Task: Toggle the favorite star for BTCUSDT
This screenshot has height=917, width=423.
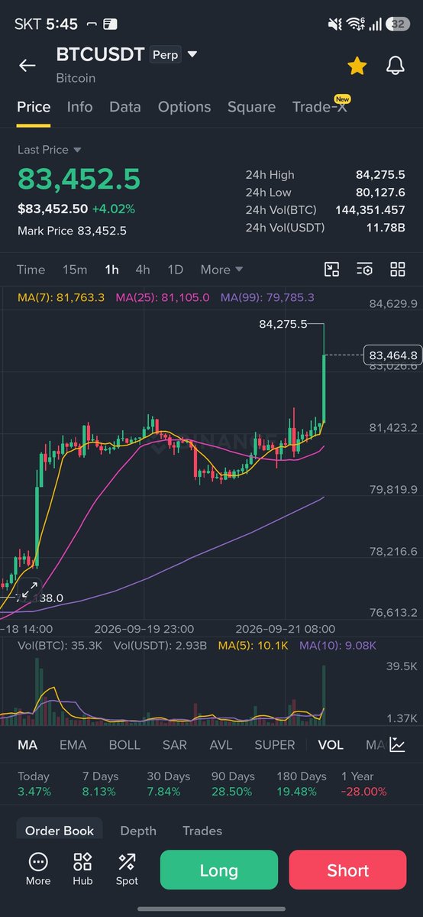Action: [x=357, y=66]
